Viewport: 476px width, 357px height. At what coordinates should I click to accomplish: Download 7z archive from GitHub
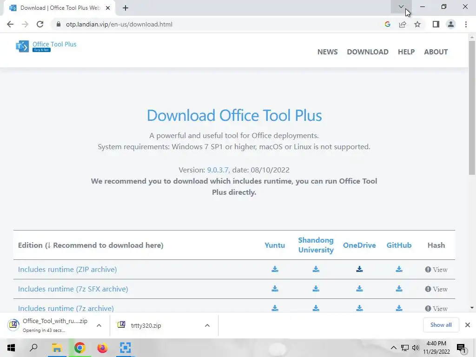(x=399, y=308)
